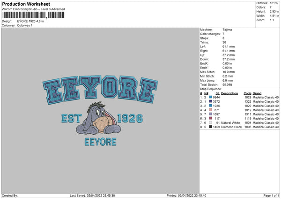Screen dimensions: 281x199
Task: Click 'Madeira Classic 40' in the 3372 row
Action: 266,101
